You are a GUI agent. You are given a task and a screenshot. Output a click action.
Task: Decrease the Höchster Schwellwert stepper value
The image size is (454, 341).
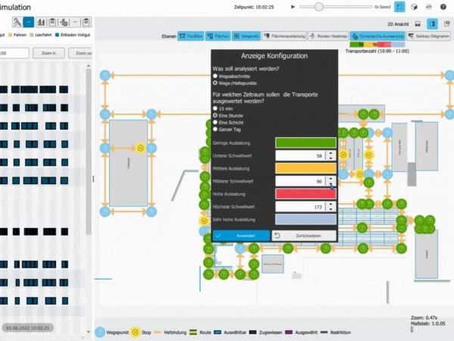point(331,209)
